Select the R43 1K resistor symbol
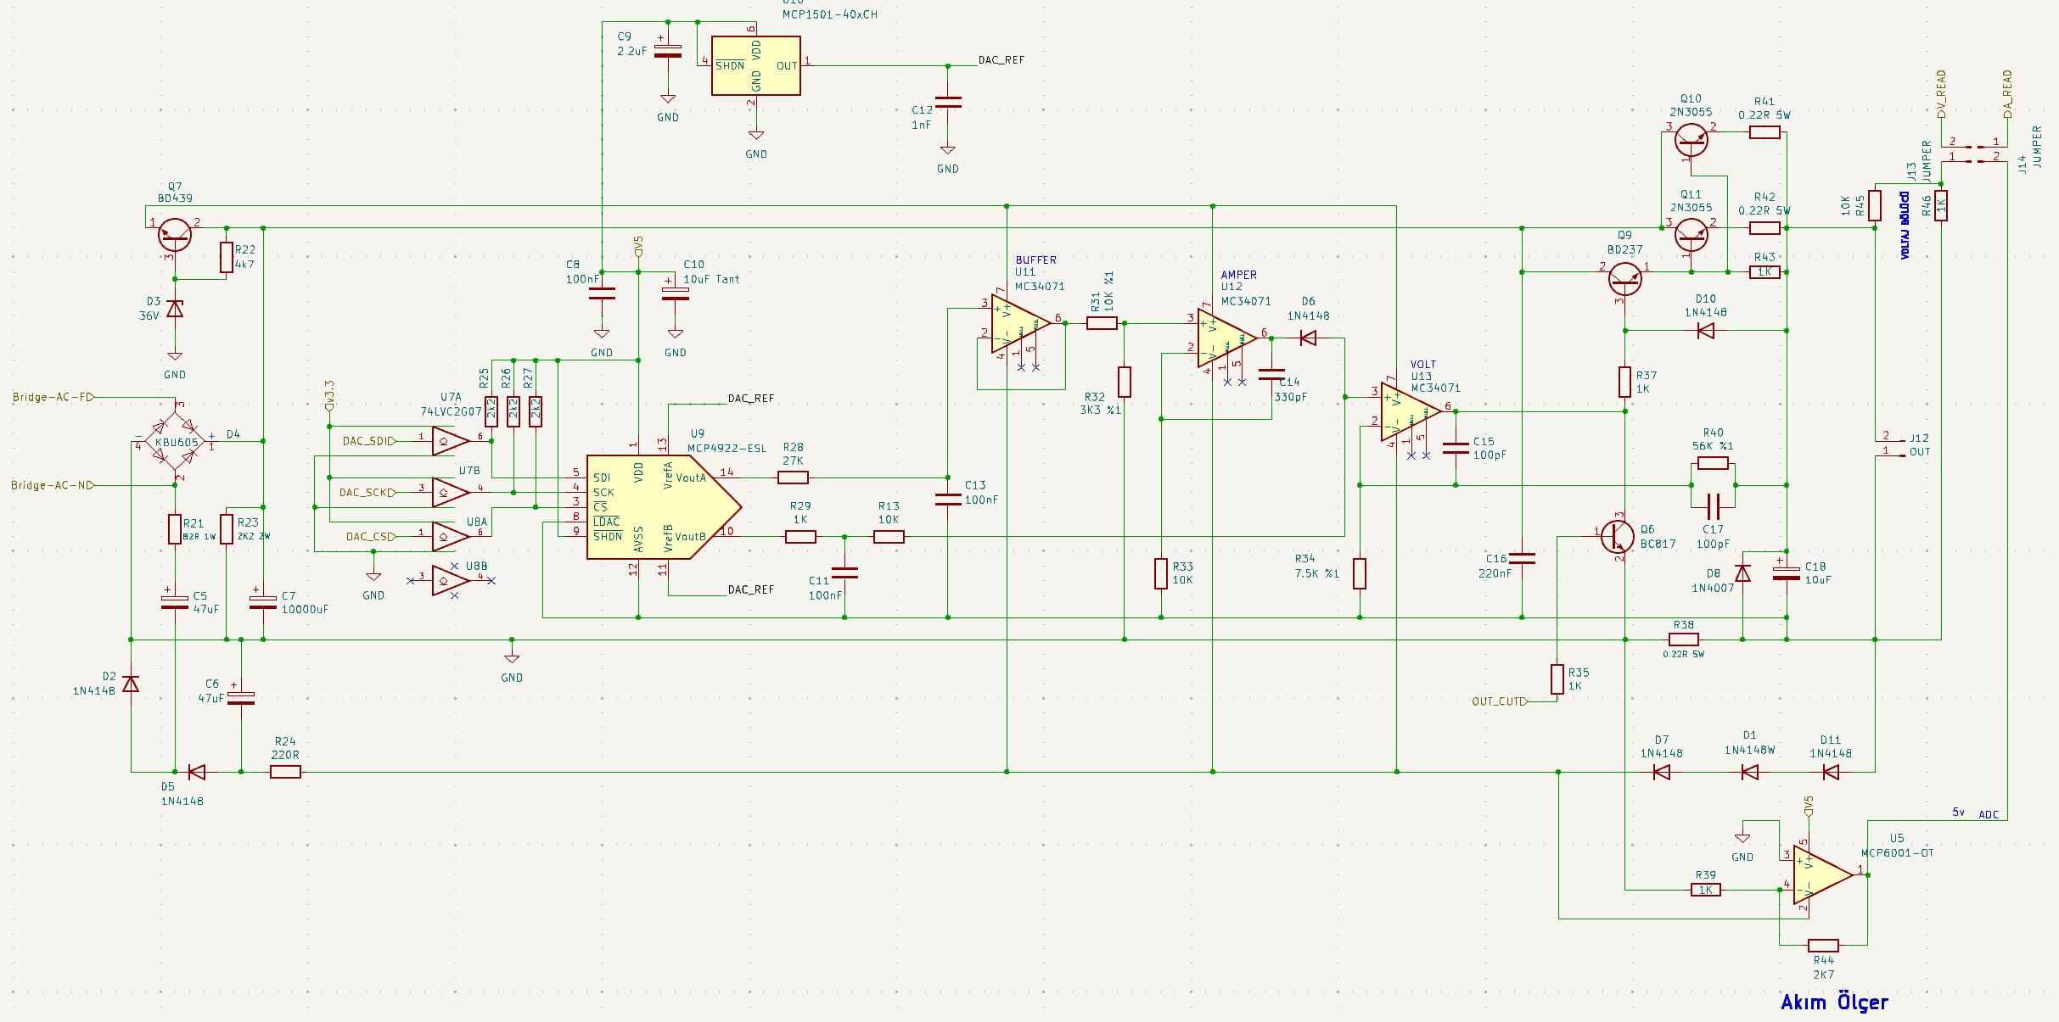Image resolution: width=2059 pixels, height=1022 pixels. click(x=1764, y=272)
